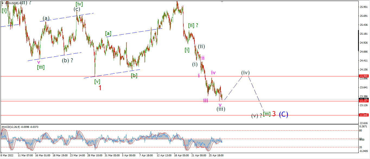The image size is (370, 159).
Task: Select the blue (C) wave label
Action: click(x=283, y=114)
